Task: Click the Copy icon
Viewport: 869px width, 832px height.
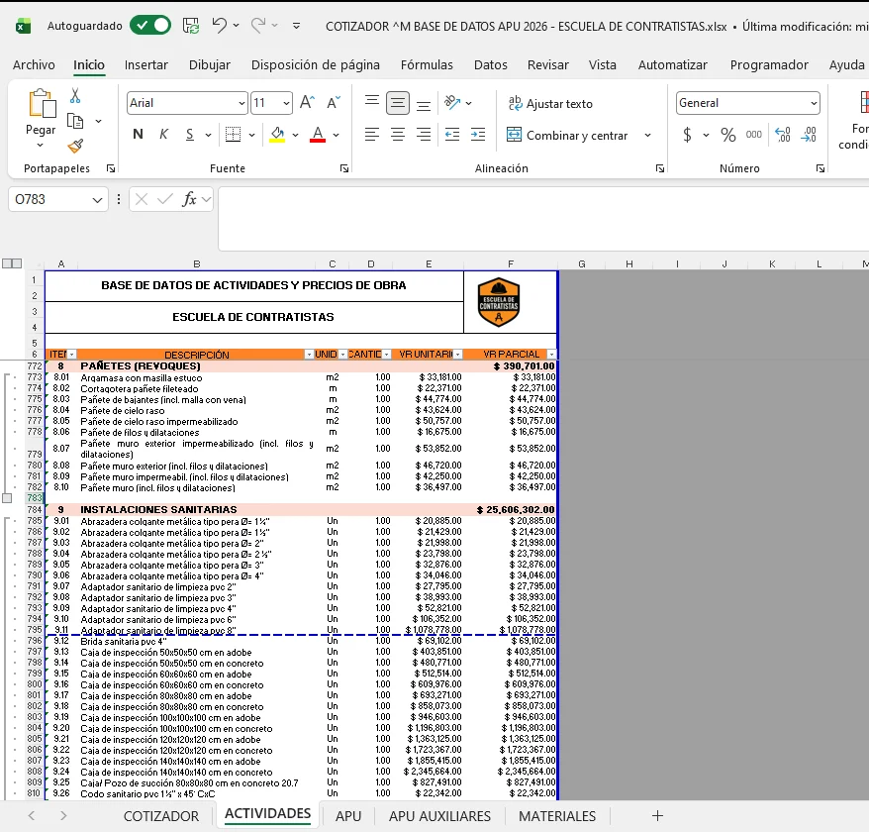Action: pyautogui.click(x=75, y=121)
